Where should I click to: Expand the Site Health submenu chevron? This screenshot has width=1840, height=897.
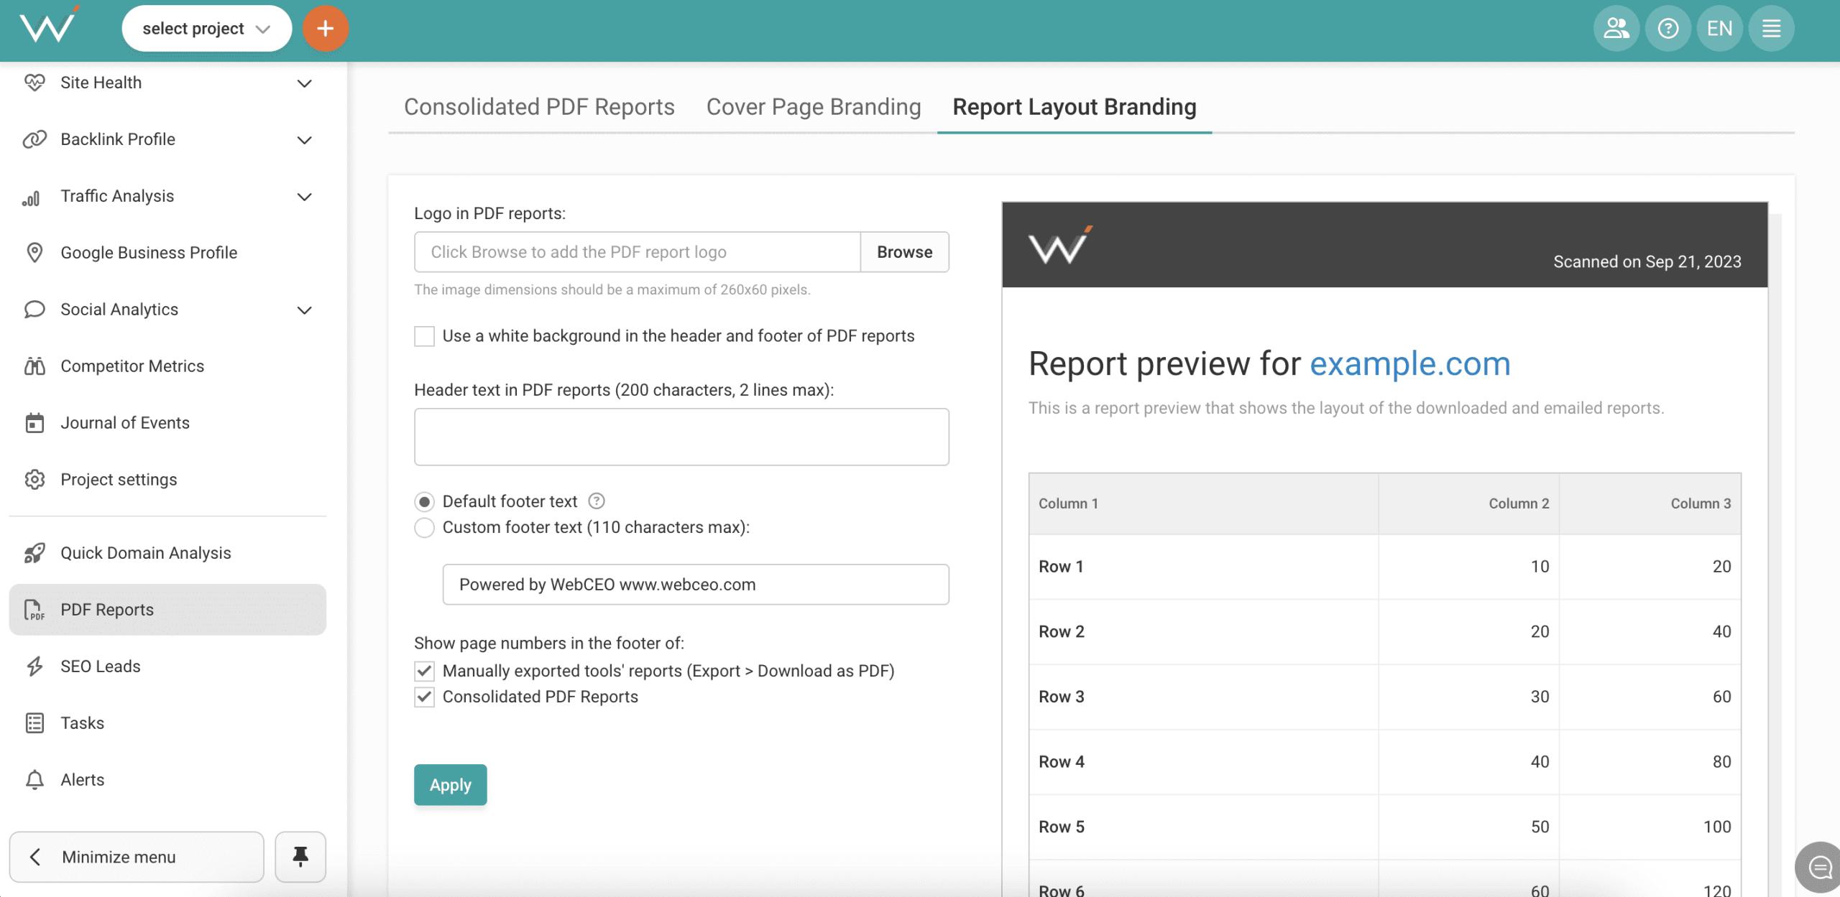pos(305,83)
